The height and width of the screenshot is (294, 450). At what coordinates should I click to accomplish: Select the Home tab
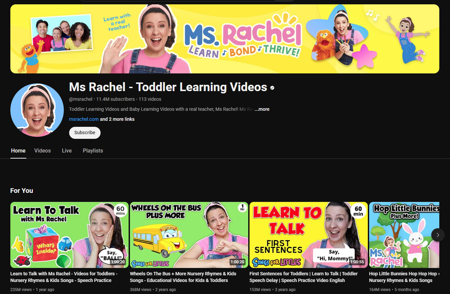tap(18, 151)
